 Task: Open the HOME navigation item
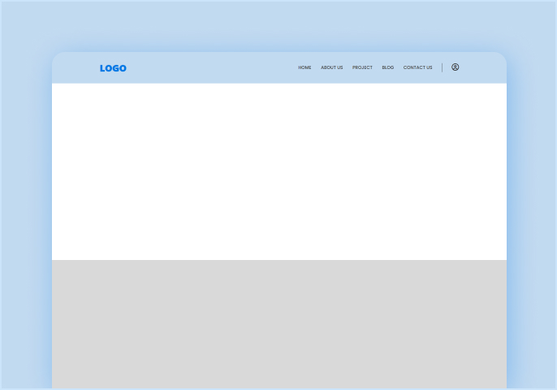(x=304, y=67)
